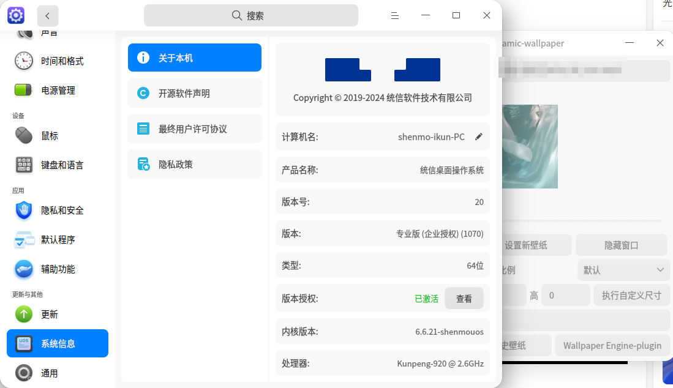
Task: Click the copyright 统信软件技术有限公司 text
Action: (x=429, y=98)
